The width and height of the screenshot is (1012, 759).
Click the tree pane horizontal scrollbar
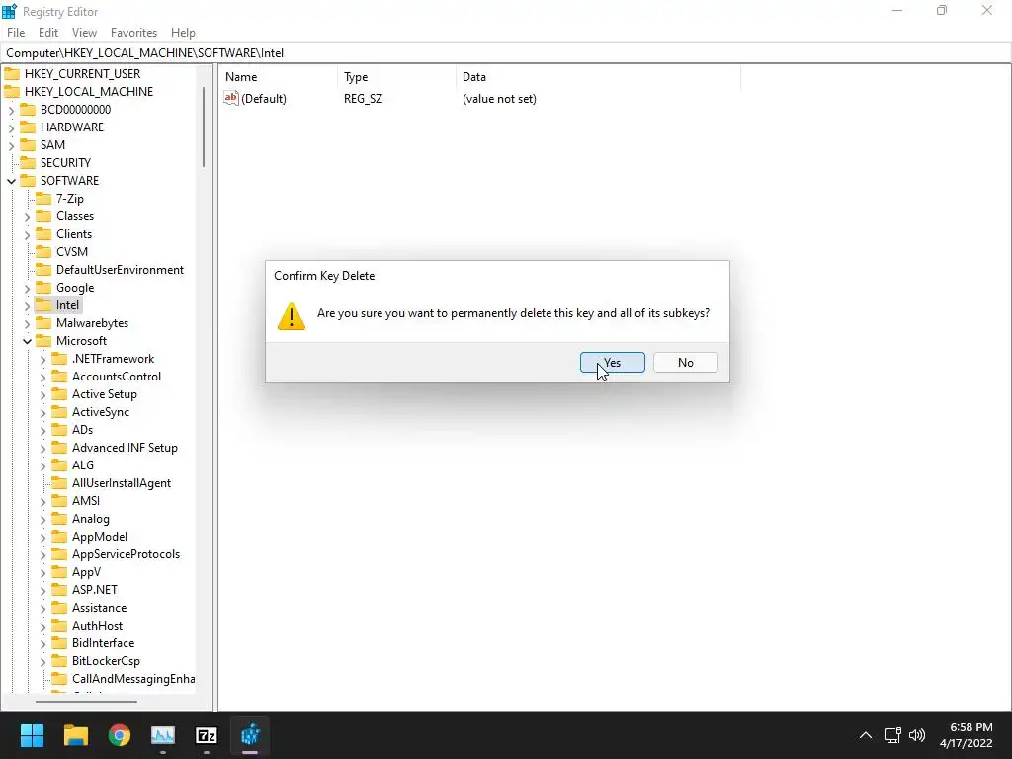86,701
